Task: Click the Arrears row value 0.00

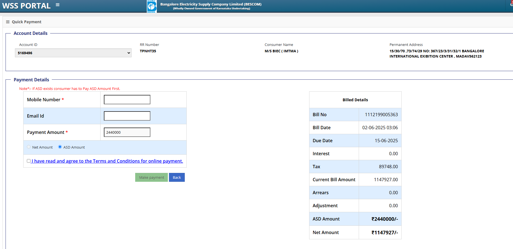Action: click(393, 193)
